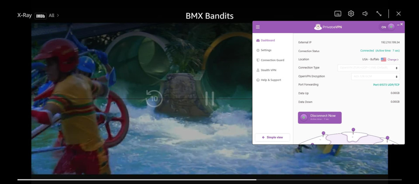This screenshot has height=184, width=419.
Task: Open the OpenVPN Encryption dropdown
Action: coord(375,77)
